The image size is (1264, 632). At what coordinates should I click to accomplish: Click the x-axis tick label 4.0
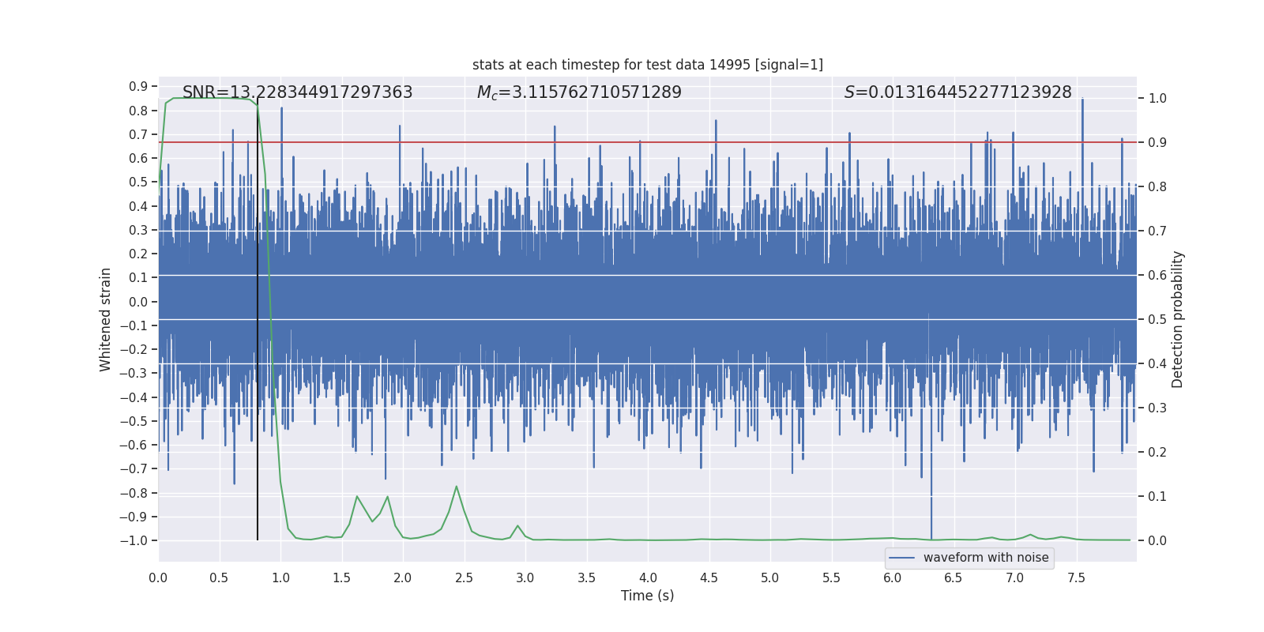pyautogui.click(x=648, y=578)
